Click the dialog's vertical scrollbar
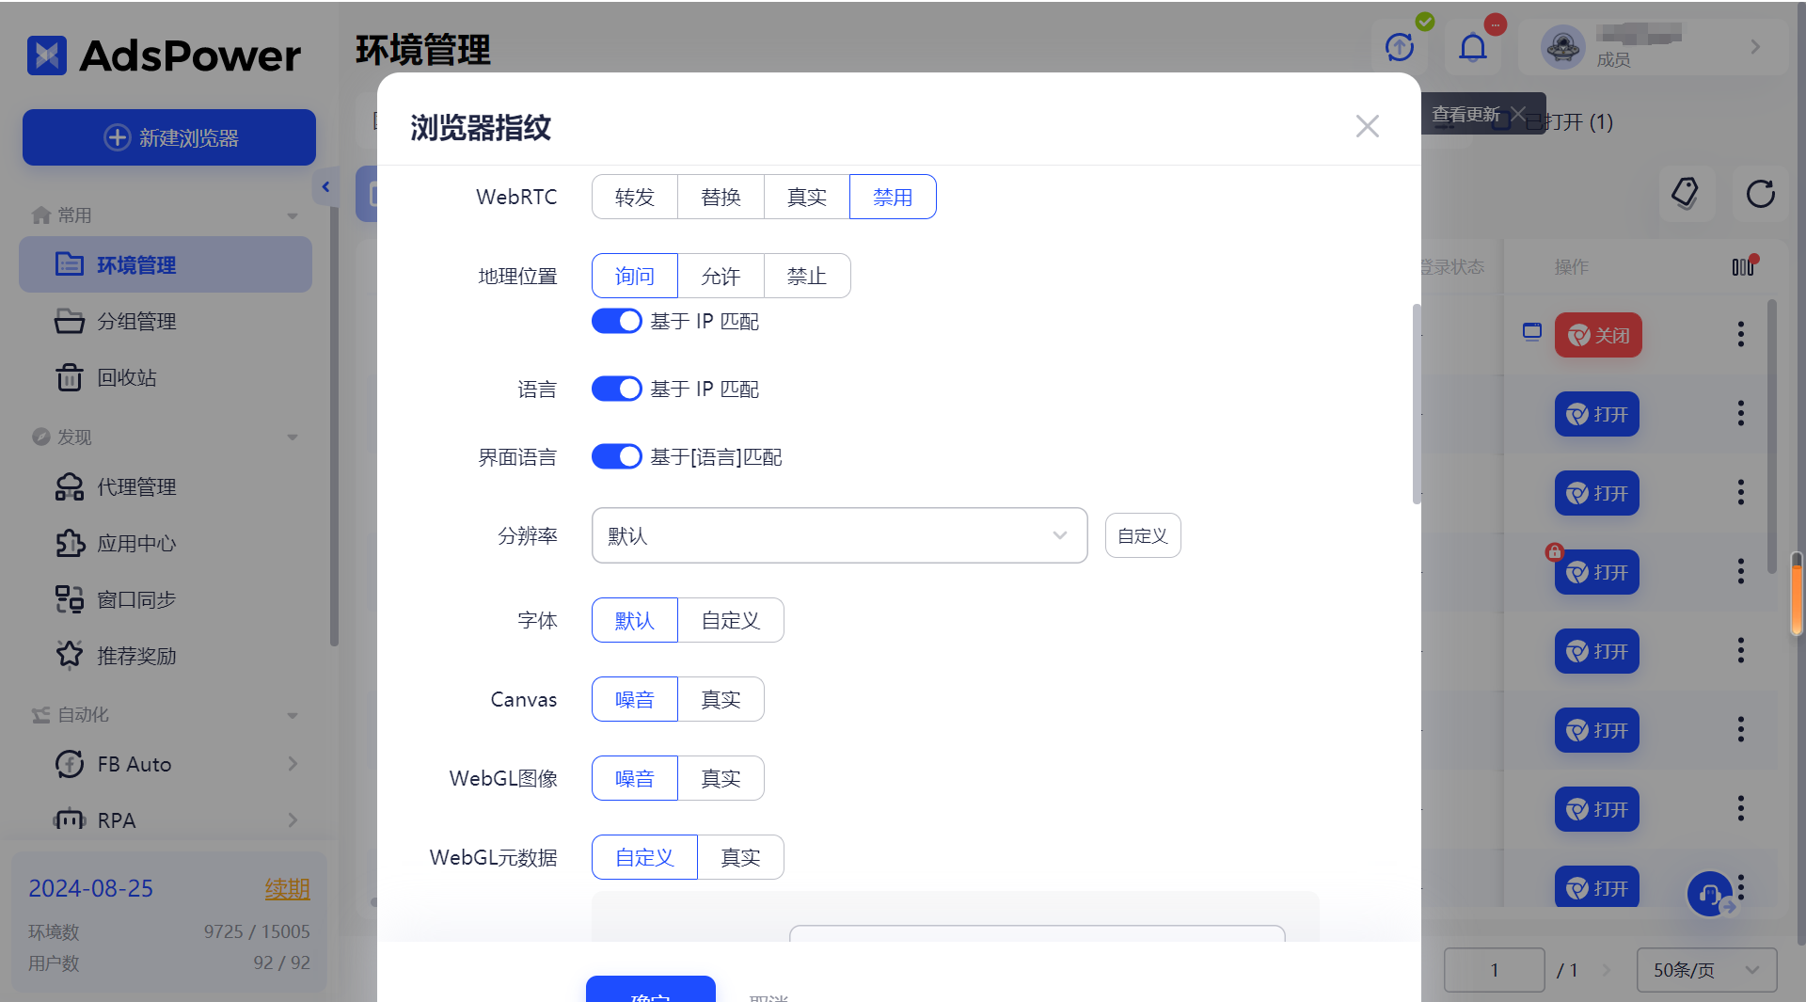The width and height of the screenshot is (1806, 1002). 1416,404
